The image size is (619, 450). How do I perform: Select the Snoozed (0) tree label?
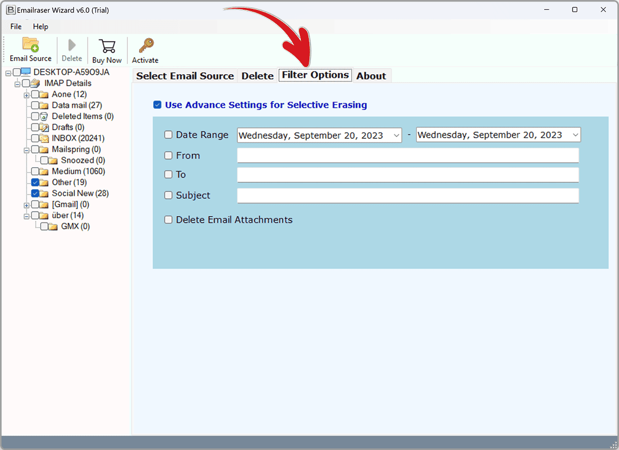click(x=83, y=160)
